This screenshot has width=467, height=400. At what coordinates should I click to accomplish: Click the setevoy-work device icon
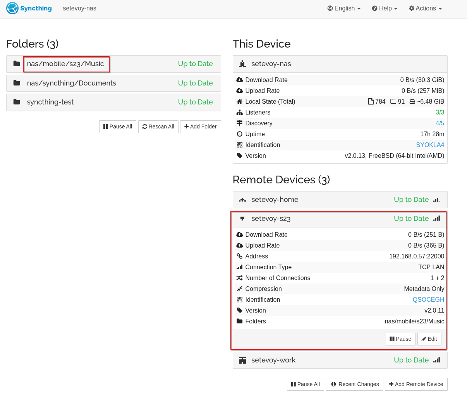point(242,360)
